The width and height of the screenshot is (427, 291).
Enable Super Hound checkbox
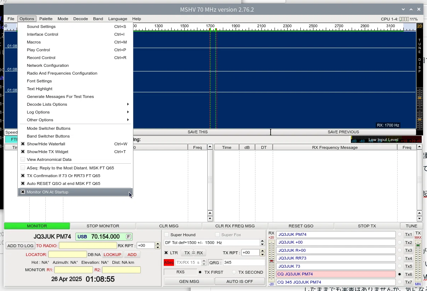[167, 235]
